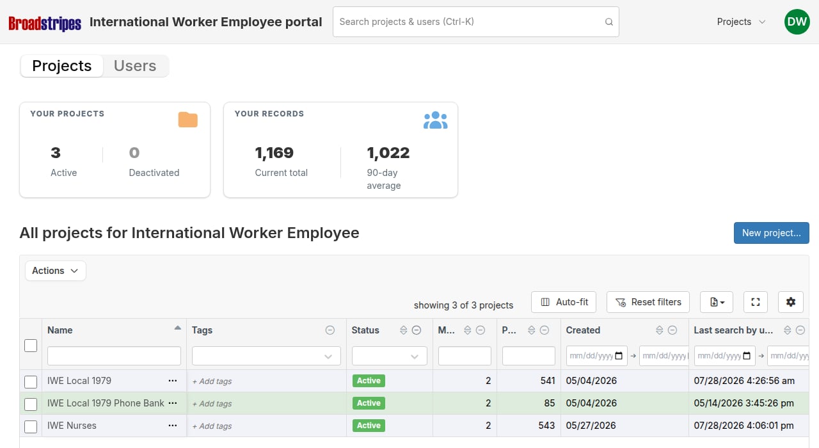Click the International Worker Employee portal title
Screen dimensions: 819x448
206,22
